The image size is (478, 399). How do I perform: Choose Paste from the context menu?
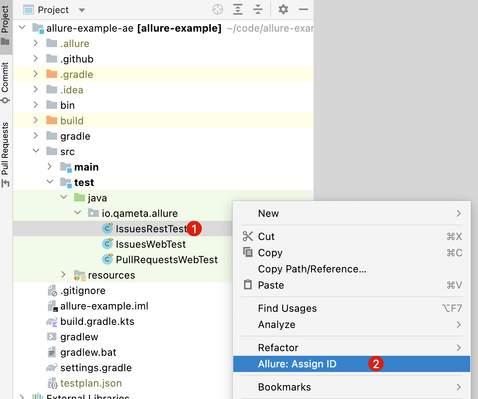(x=352, y=285)
